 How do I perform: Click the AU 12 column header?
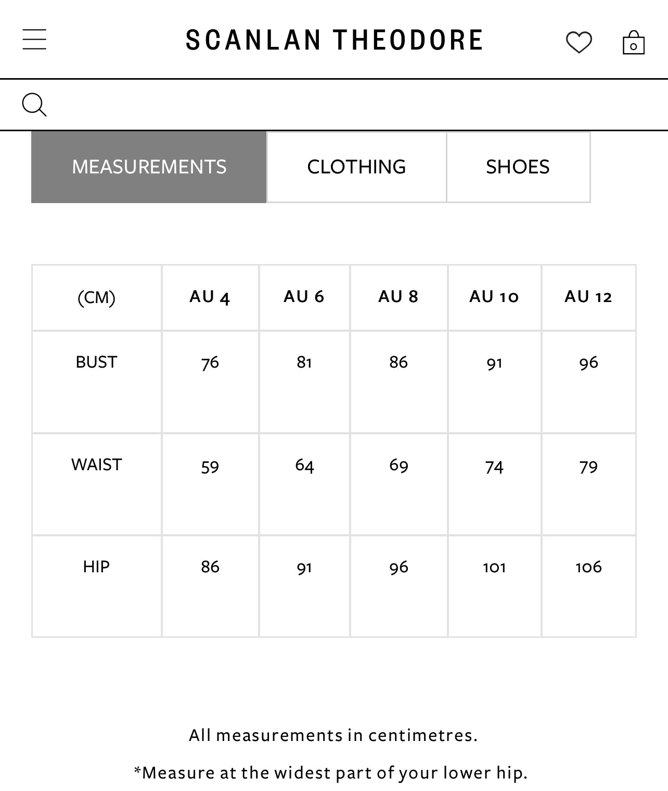click(588, 297)
